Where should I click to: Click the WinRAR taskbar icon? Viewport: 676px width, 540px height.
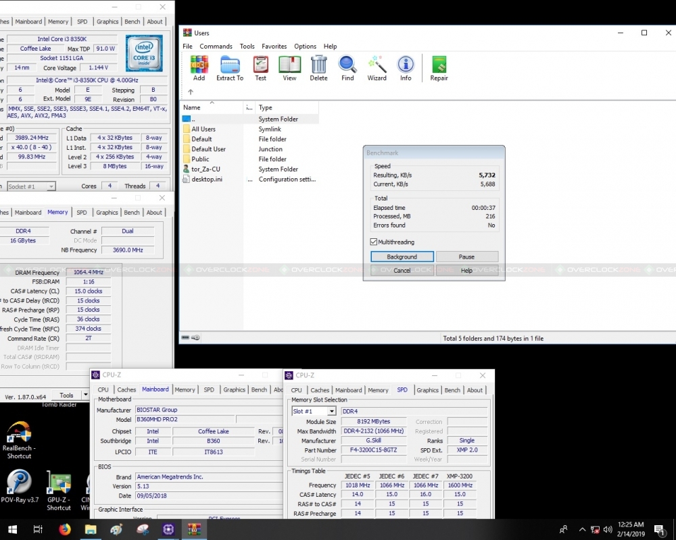click(x=194, y=529)
